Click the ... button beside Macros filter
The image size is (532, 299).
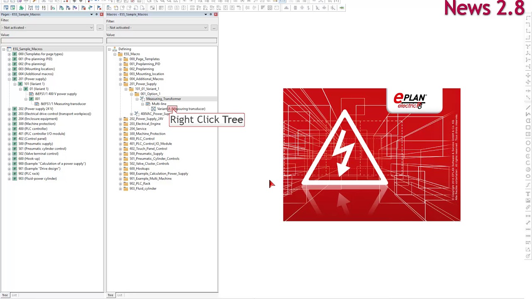click(x=214, y=28)
